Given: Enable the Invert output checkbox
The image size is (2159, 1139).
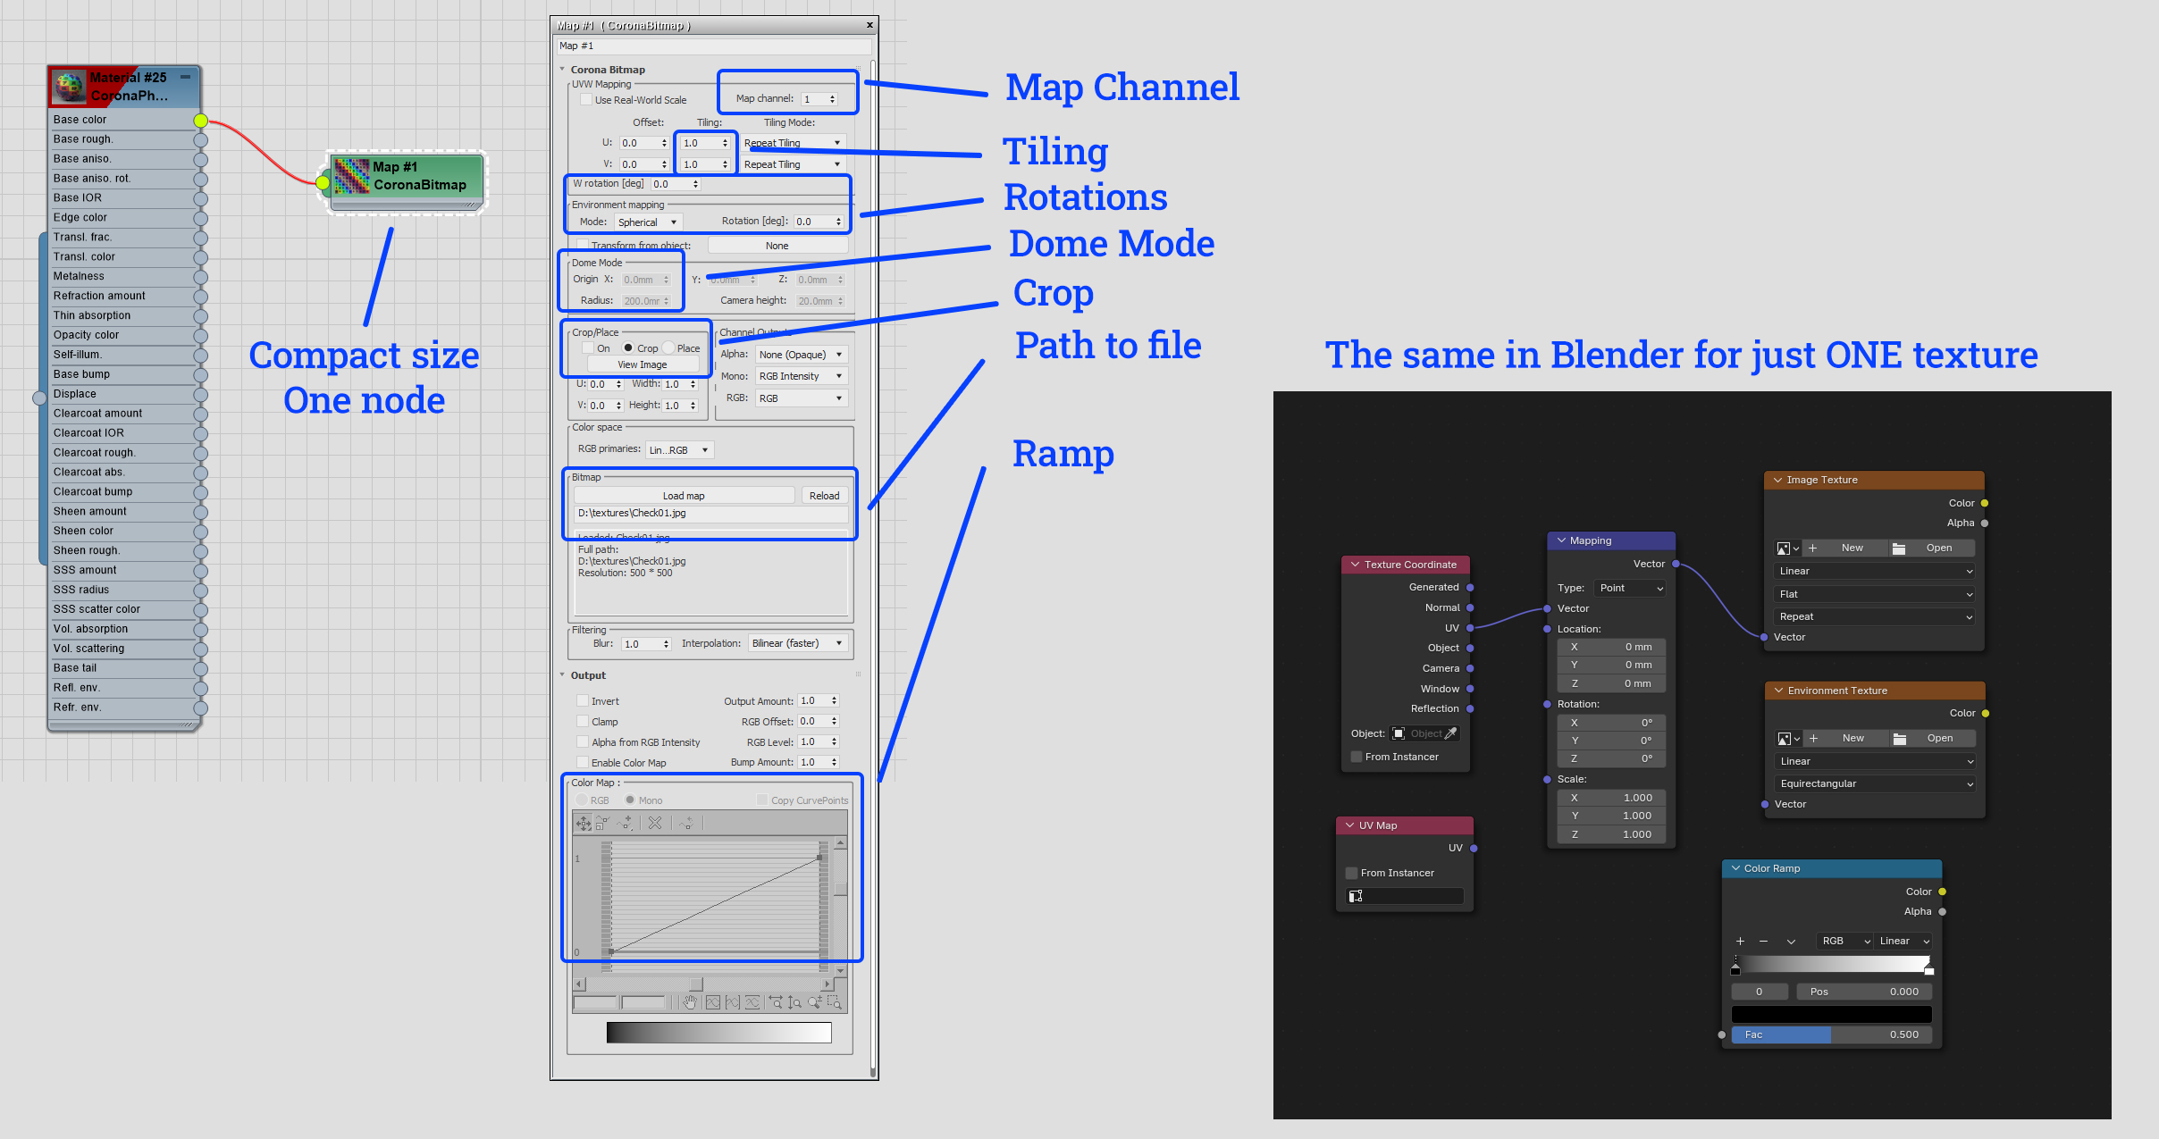Looking at the screenshot, I should 583,701.
